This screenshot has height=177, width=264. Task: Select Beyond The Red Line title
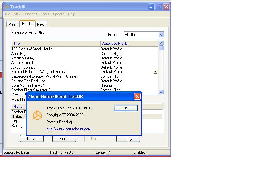[28, 81]
